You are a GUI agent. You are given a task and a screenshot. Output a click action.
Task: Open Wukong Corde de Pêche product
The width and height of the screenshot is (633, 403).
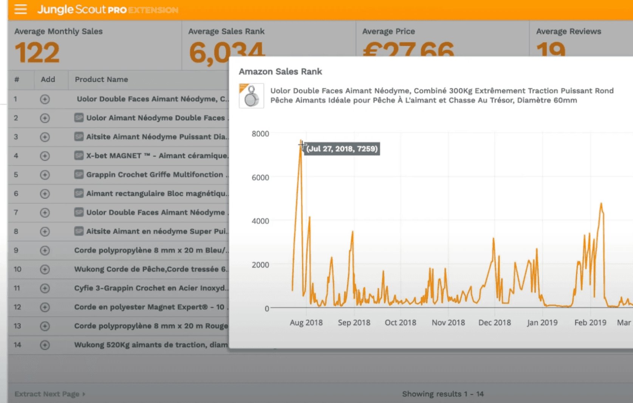click(x=151, y=269)
